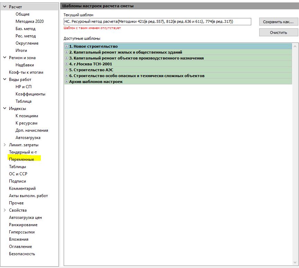Select 'Методика 2020' in the sidebar

(29, 21)
